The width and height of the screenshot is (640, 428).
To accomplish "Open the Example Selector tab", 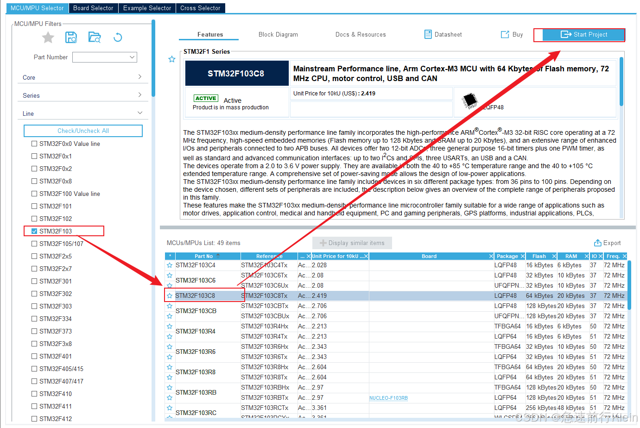I will tap(147, 8).
